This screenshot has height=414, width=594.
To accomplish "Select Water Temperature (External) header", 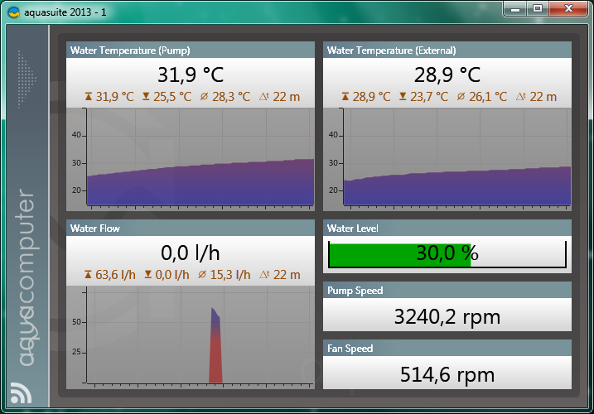I will click(x=447, y=50).
